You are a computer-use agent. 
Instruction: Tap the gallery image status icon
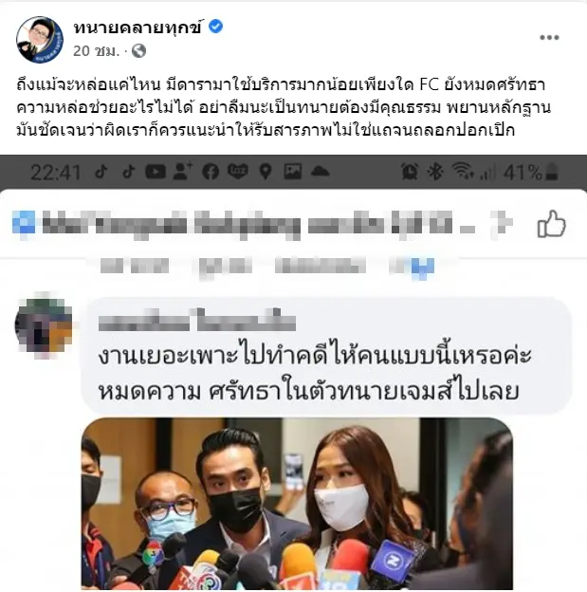(293, 172)
